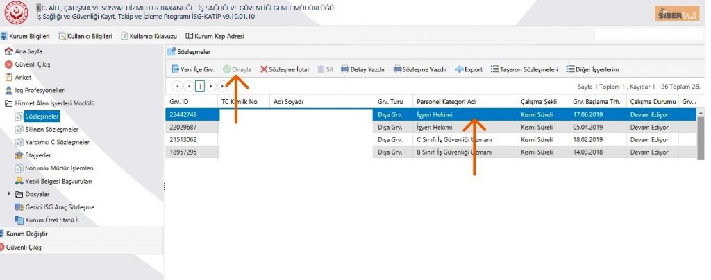Click Yeni İçe Grv. toolbar button
Image resolution: width=711 pixels, height=280 pixels.
[x=192, y=69]
